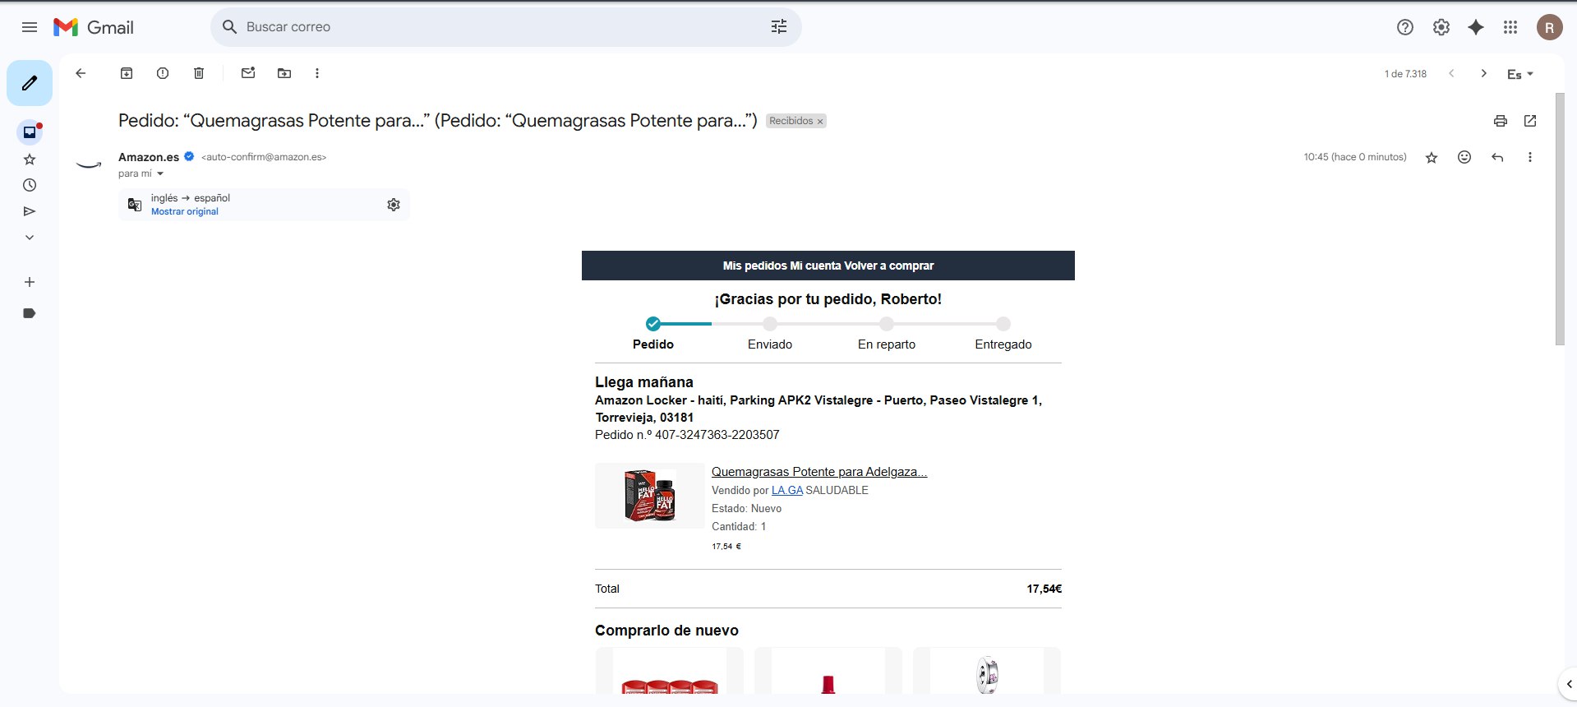Click the order number 407-3247363-2203507

pos(717,435)
